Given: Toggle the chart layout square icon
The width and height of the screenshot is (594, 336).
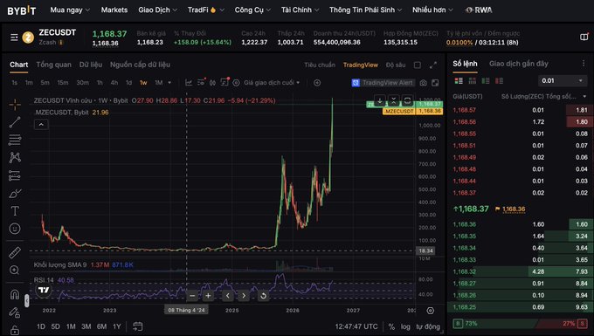Looking at the screenshot, I should point(417,65).
